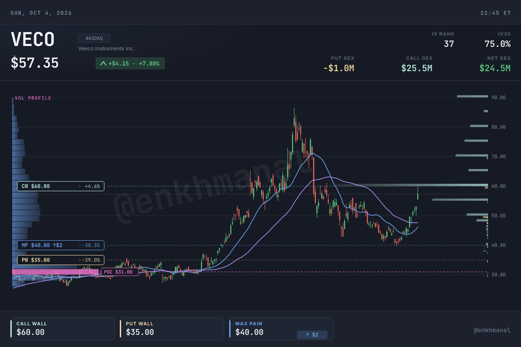
Task: Click the ↑ $2 max pain shift badge
Action: (312, 335)
